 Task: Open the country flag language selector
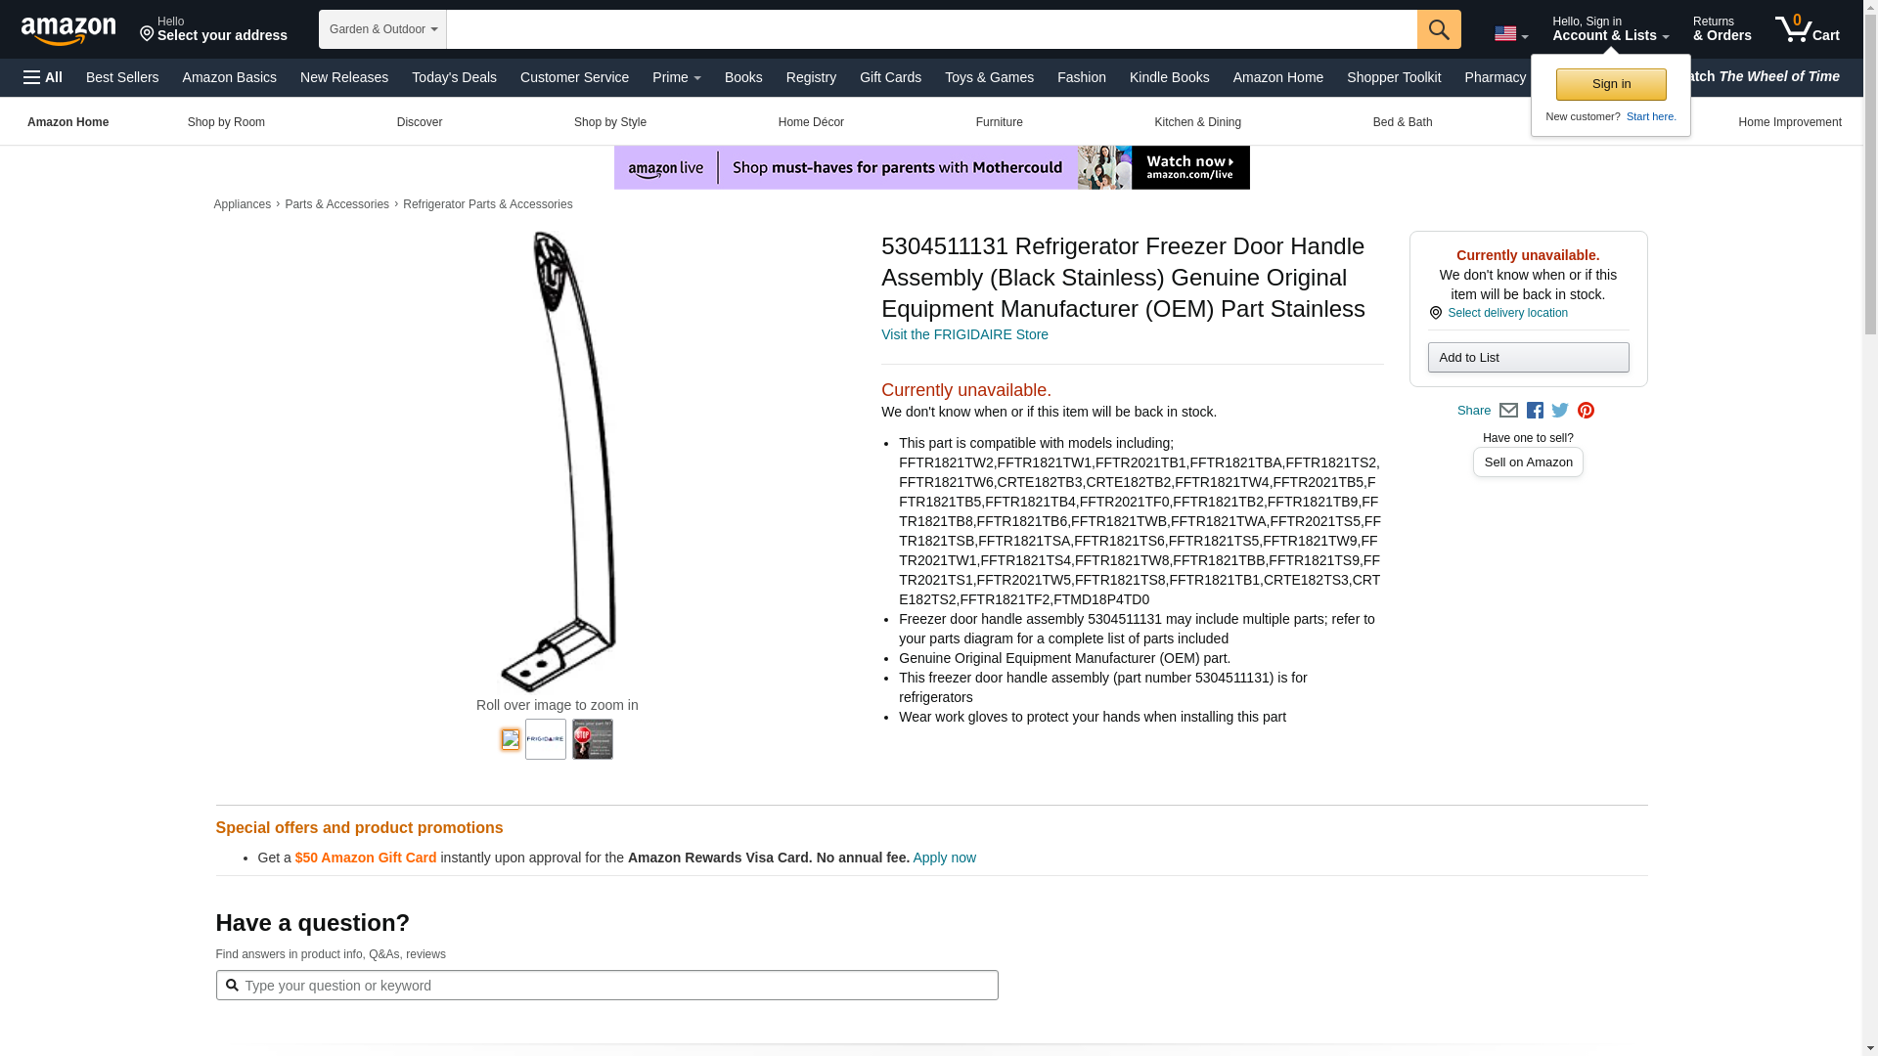1511,34
